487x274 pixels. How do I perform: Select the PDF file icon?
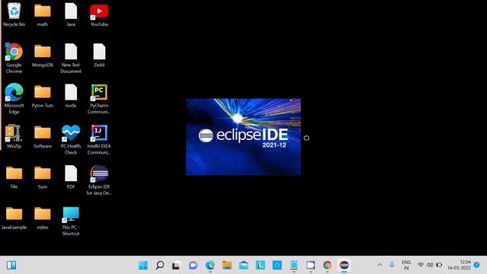pos(71,177)
